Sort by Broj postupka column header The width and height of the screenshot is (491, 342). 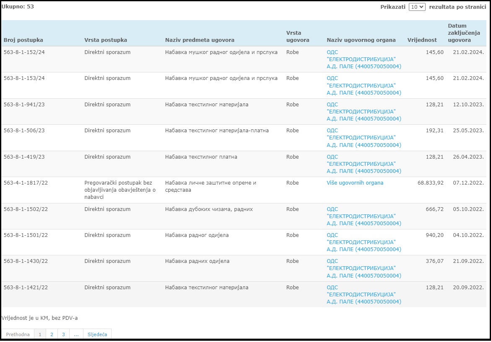(23, 40)
